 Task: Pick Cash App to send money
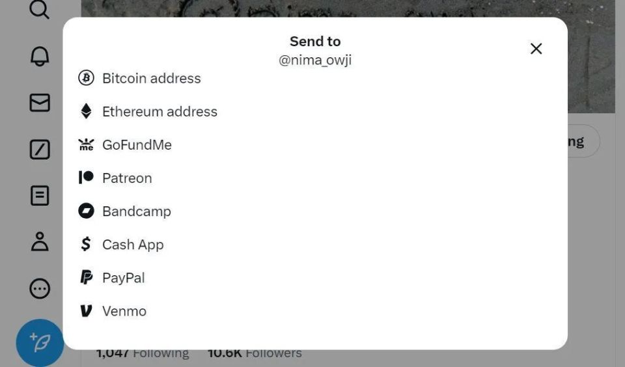(x=133, y=245)
